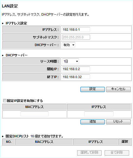Enable the 固定IP設定を有効にする checkbox
The height and width of the screenshot is (158, 133).
tap(5, 100)
